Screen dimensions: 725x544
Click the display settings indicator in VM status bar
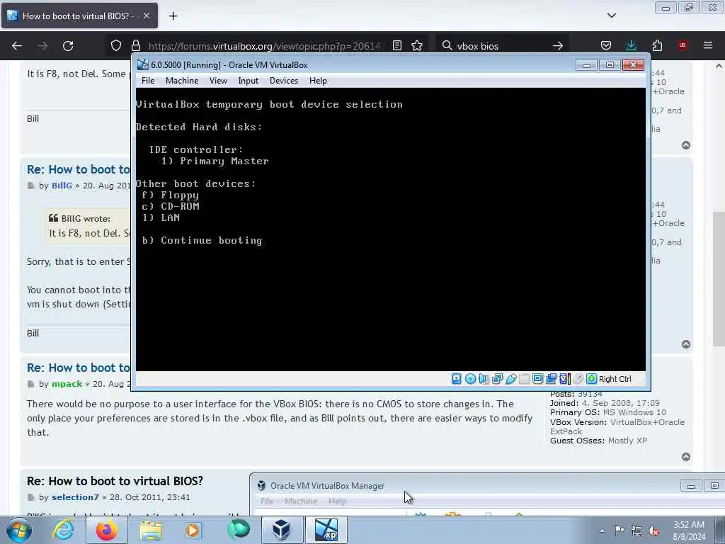[538, 379]
